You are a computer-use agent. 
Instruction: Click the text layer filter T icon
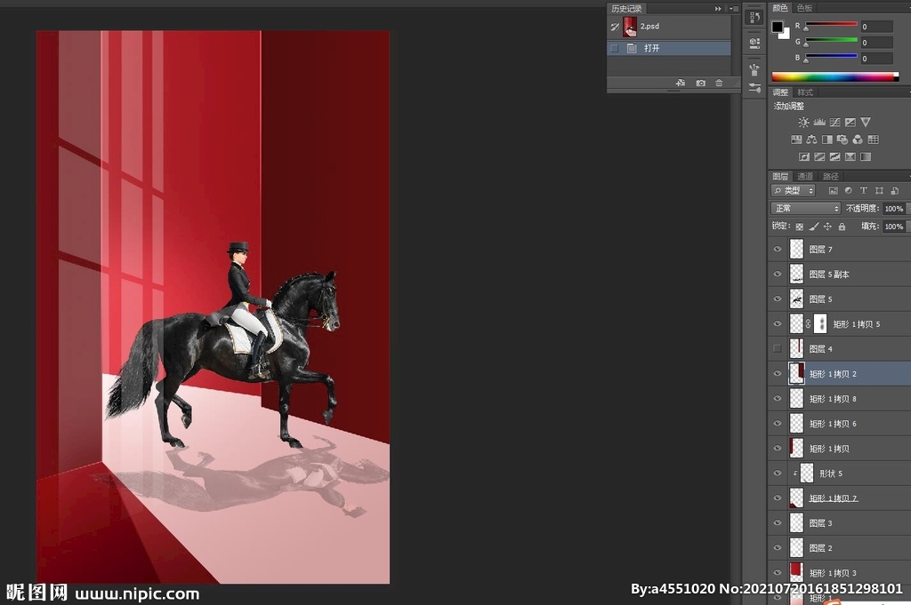(863, 191)
